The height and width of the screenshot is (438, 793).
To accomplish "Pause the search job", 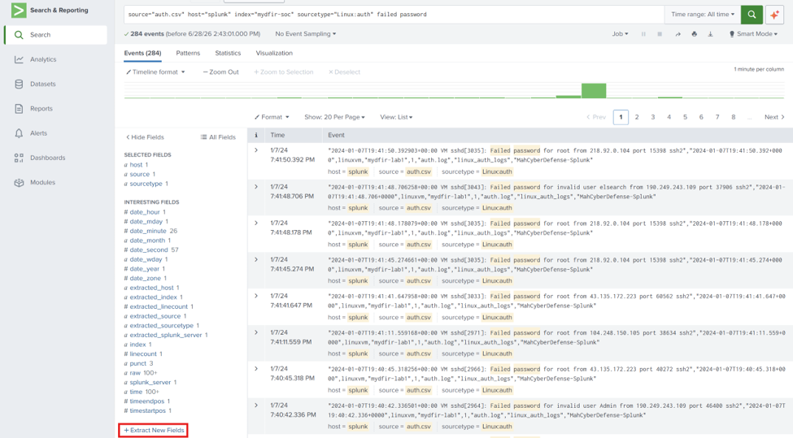I will tap(643, 34).
